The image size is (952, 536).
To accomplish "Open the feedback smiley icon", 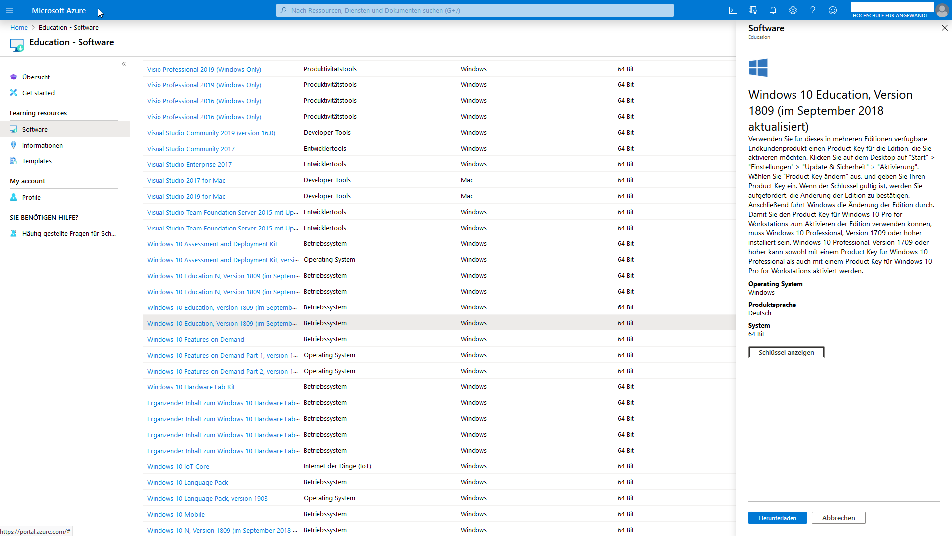I will tap(833, 10).
